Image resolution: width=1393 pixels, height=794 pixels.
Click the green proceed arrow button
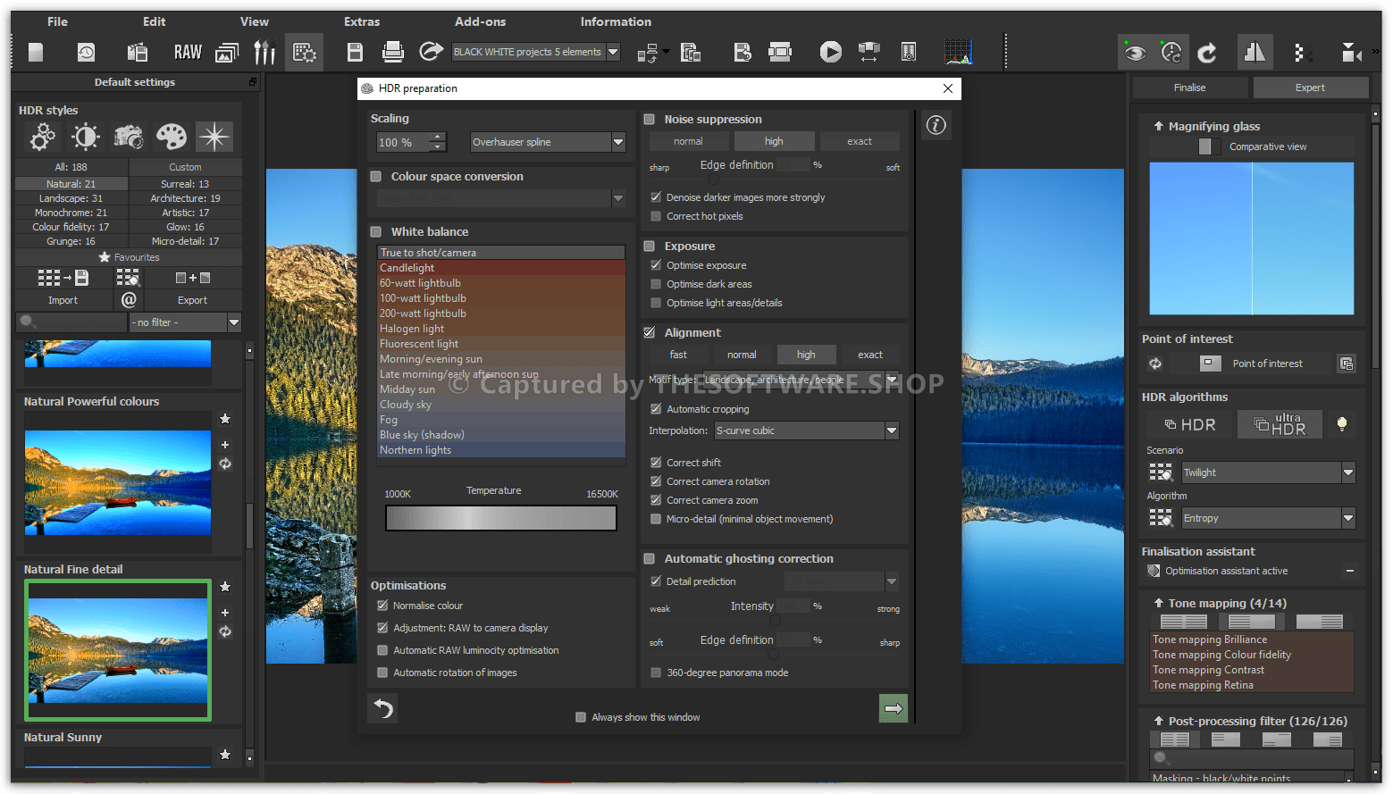(893, 708)
